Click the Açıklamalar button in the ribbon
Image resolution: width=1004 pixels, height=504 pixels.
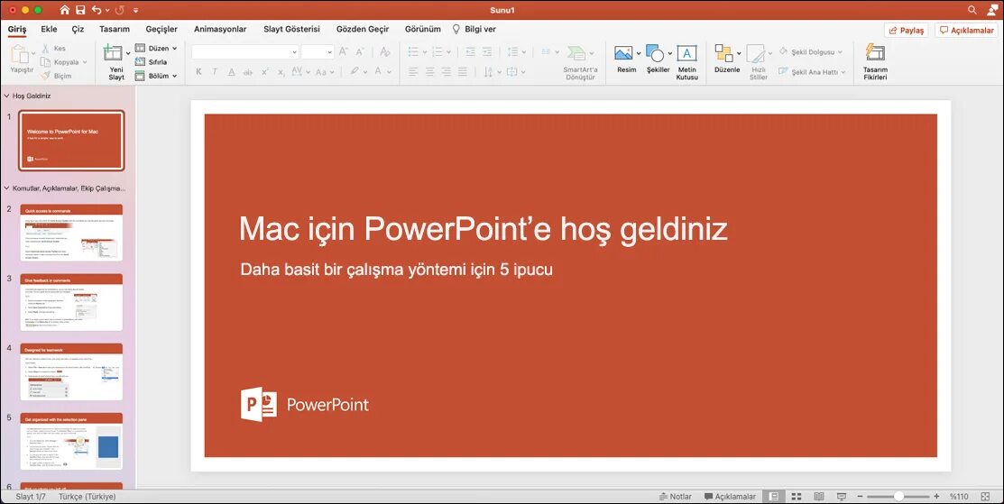pos(966,30)
